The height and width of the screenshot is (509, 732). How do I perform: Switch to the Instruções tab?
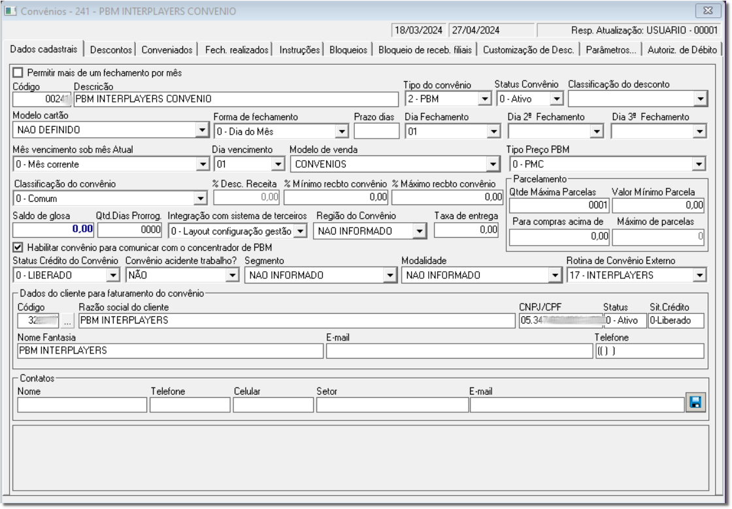point(300,50)
